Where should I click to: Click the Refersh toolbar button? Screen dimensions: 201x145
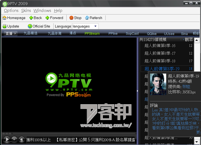[93, 18]
